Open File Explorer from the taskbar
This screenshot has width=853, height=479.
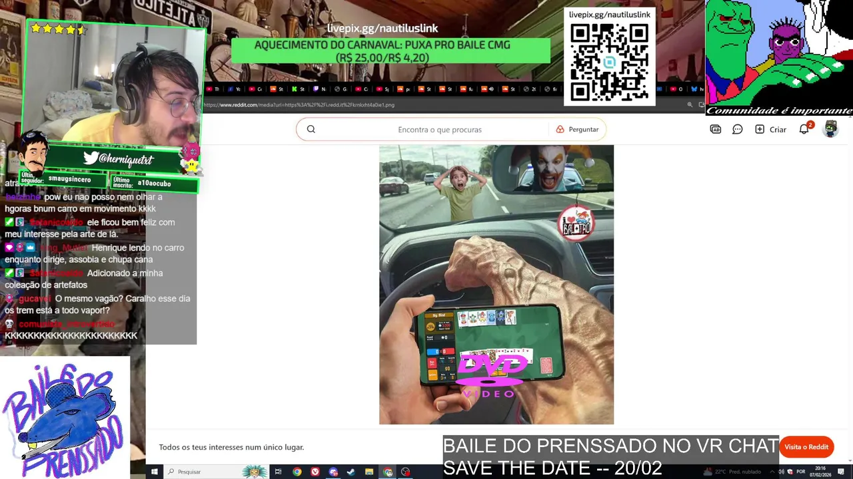(x=369, y=472)
